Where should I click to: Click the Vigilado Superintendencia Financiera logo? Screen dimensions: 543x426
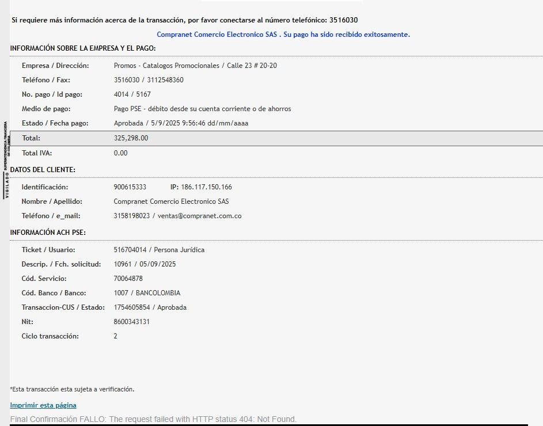coord(6,160)
